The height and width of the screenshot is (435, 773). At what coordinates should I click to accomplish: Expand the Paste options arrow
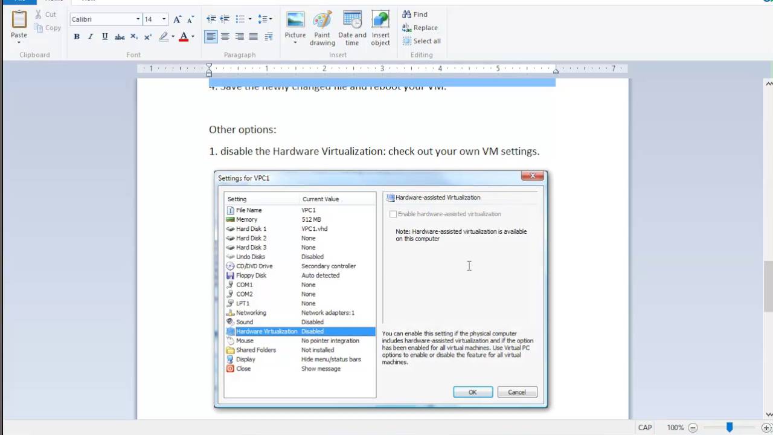(x=19, y=42)
